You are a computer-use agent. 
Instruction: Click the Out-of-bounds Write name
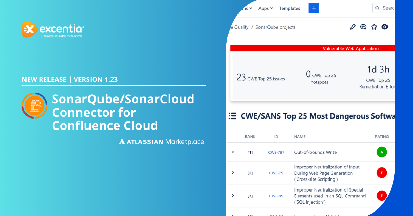315,152
